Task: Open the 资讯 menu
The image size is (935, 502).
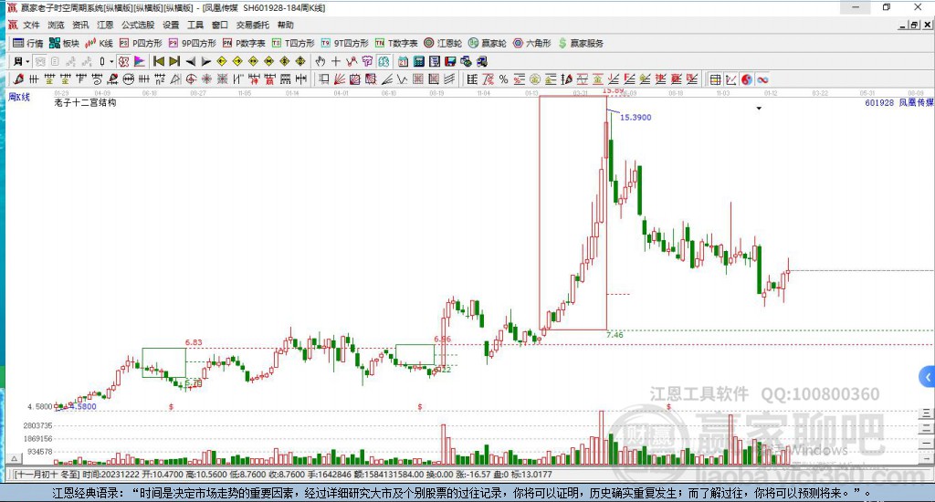Action: (80, 25)
